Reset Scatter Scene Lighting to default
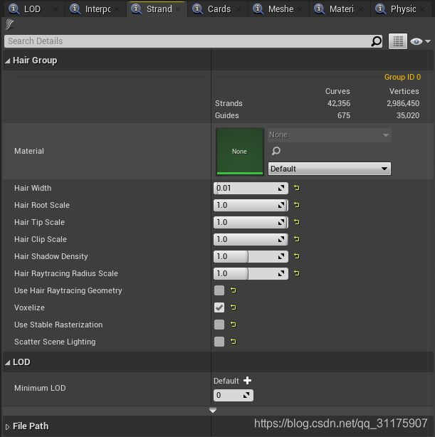Image resolution: width=435 pixels, height=437 pixels. [x=233, y=342]
